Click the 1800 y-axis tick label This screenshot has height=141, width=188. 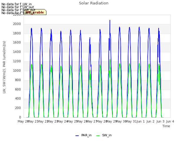[x=17, y=33]
